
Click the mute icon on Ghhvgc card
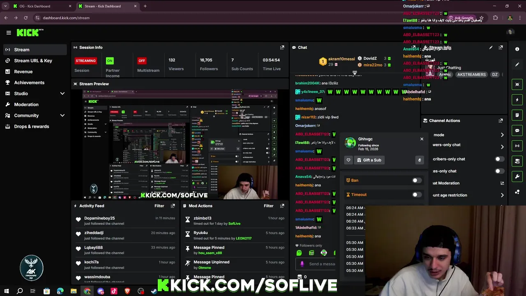[x=419, y=160]
